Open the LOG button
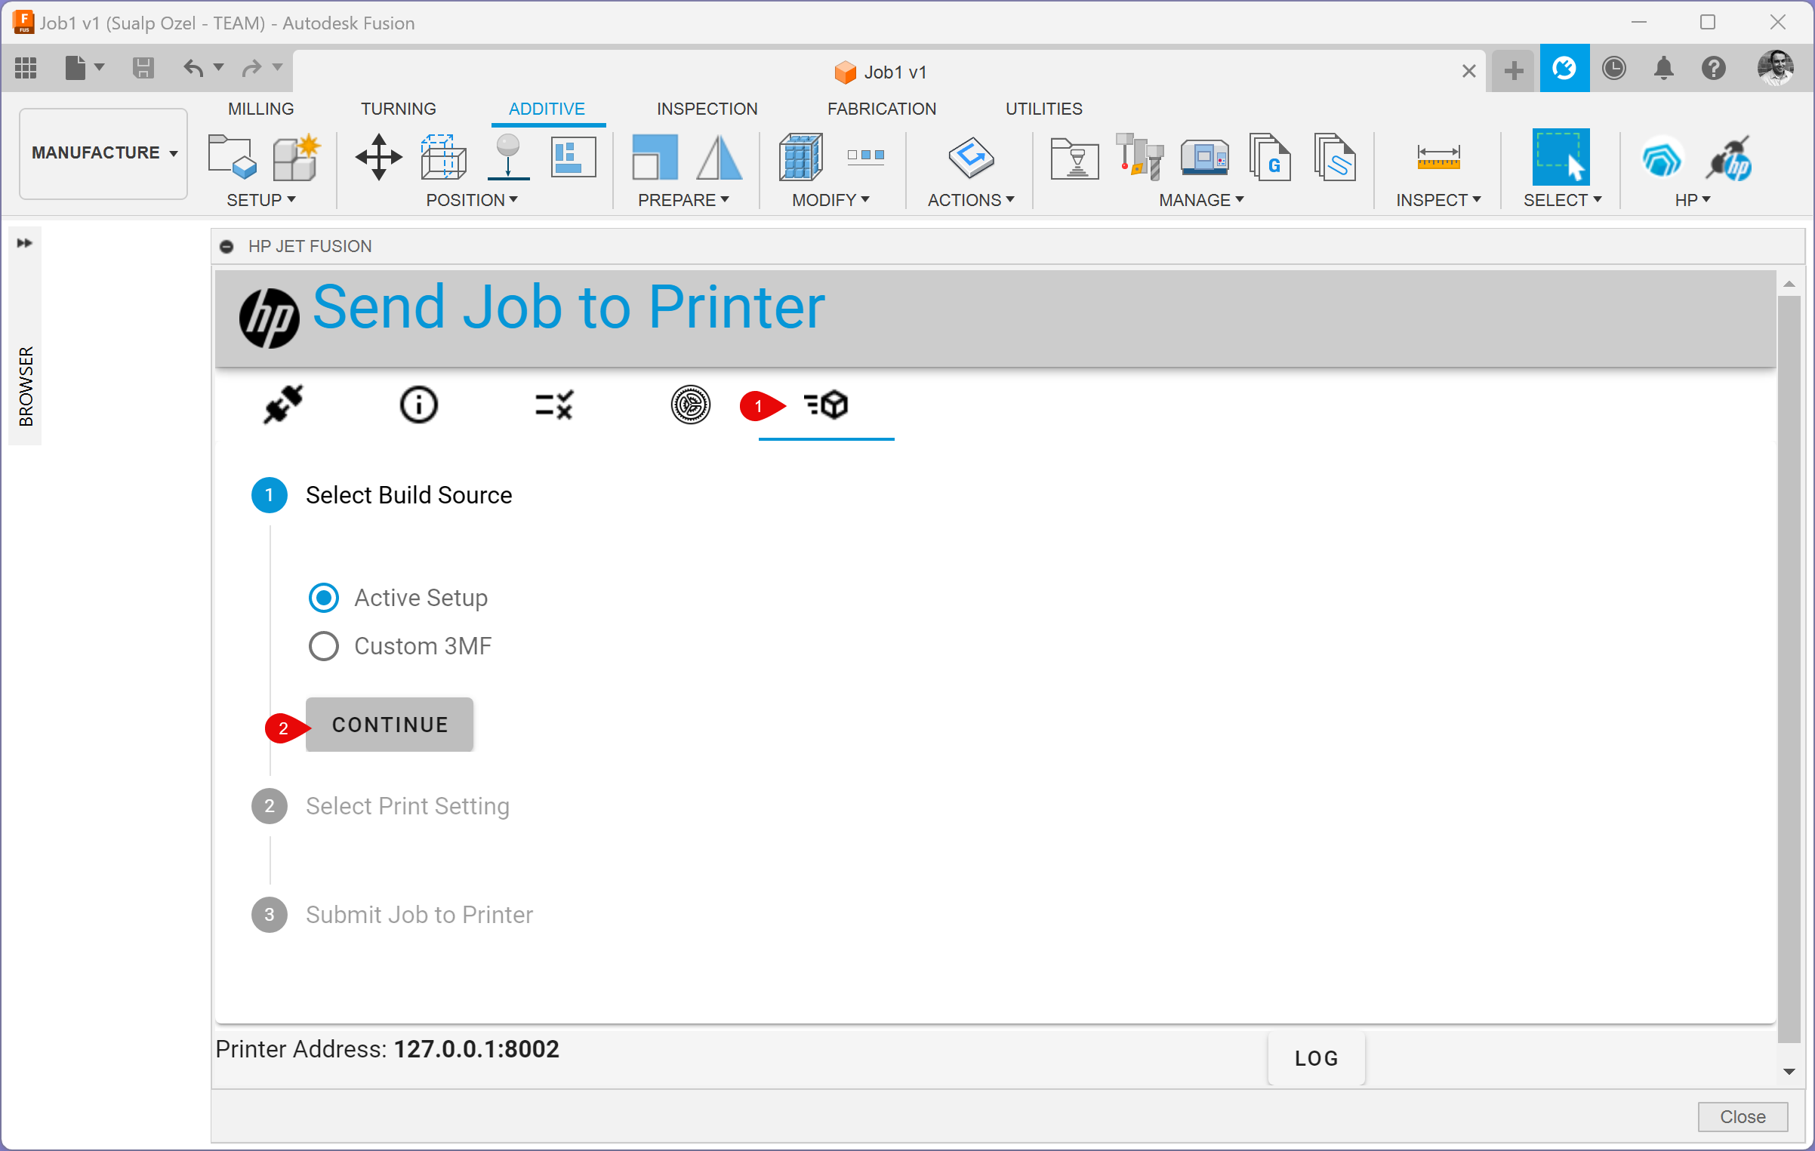The width and height of the screenshot is (1815, 1151). pyautogui.click(x=1316, y=1058)
